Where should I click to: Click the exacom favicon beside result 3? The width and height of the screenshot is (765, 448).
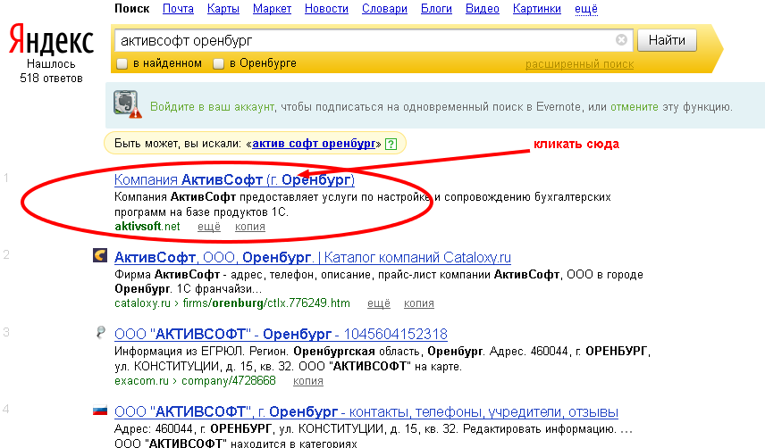point(100,333)
